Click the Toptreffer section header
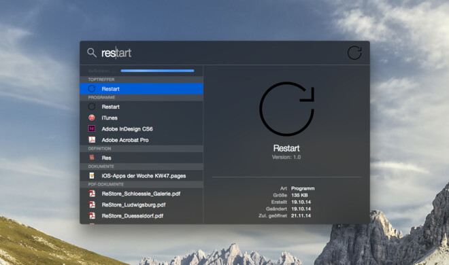Viewport: 449px width, 265px height. [x=142, y=79]
